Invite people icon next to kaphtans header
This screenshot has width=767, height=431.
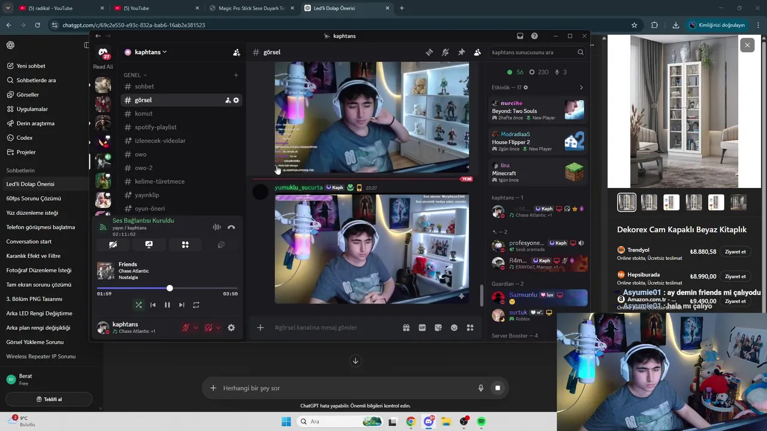click(x=237, y=52)
